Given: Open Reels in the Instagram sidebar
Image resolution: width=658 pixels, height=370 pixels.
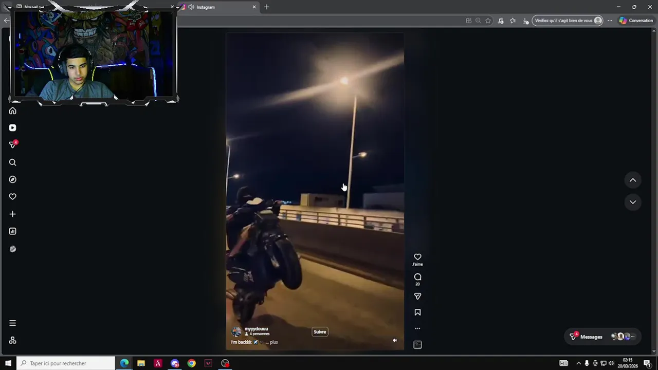Looking at the screenshot, I should tap(12, 128).
